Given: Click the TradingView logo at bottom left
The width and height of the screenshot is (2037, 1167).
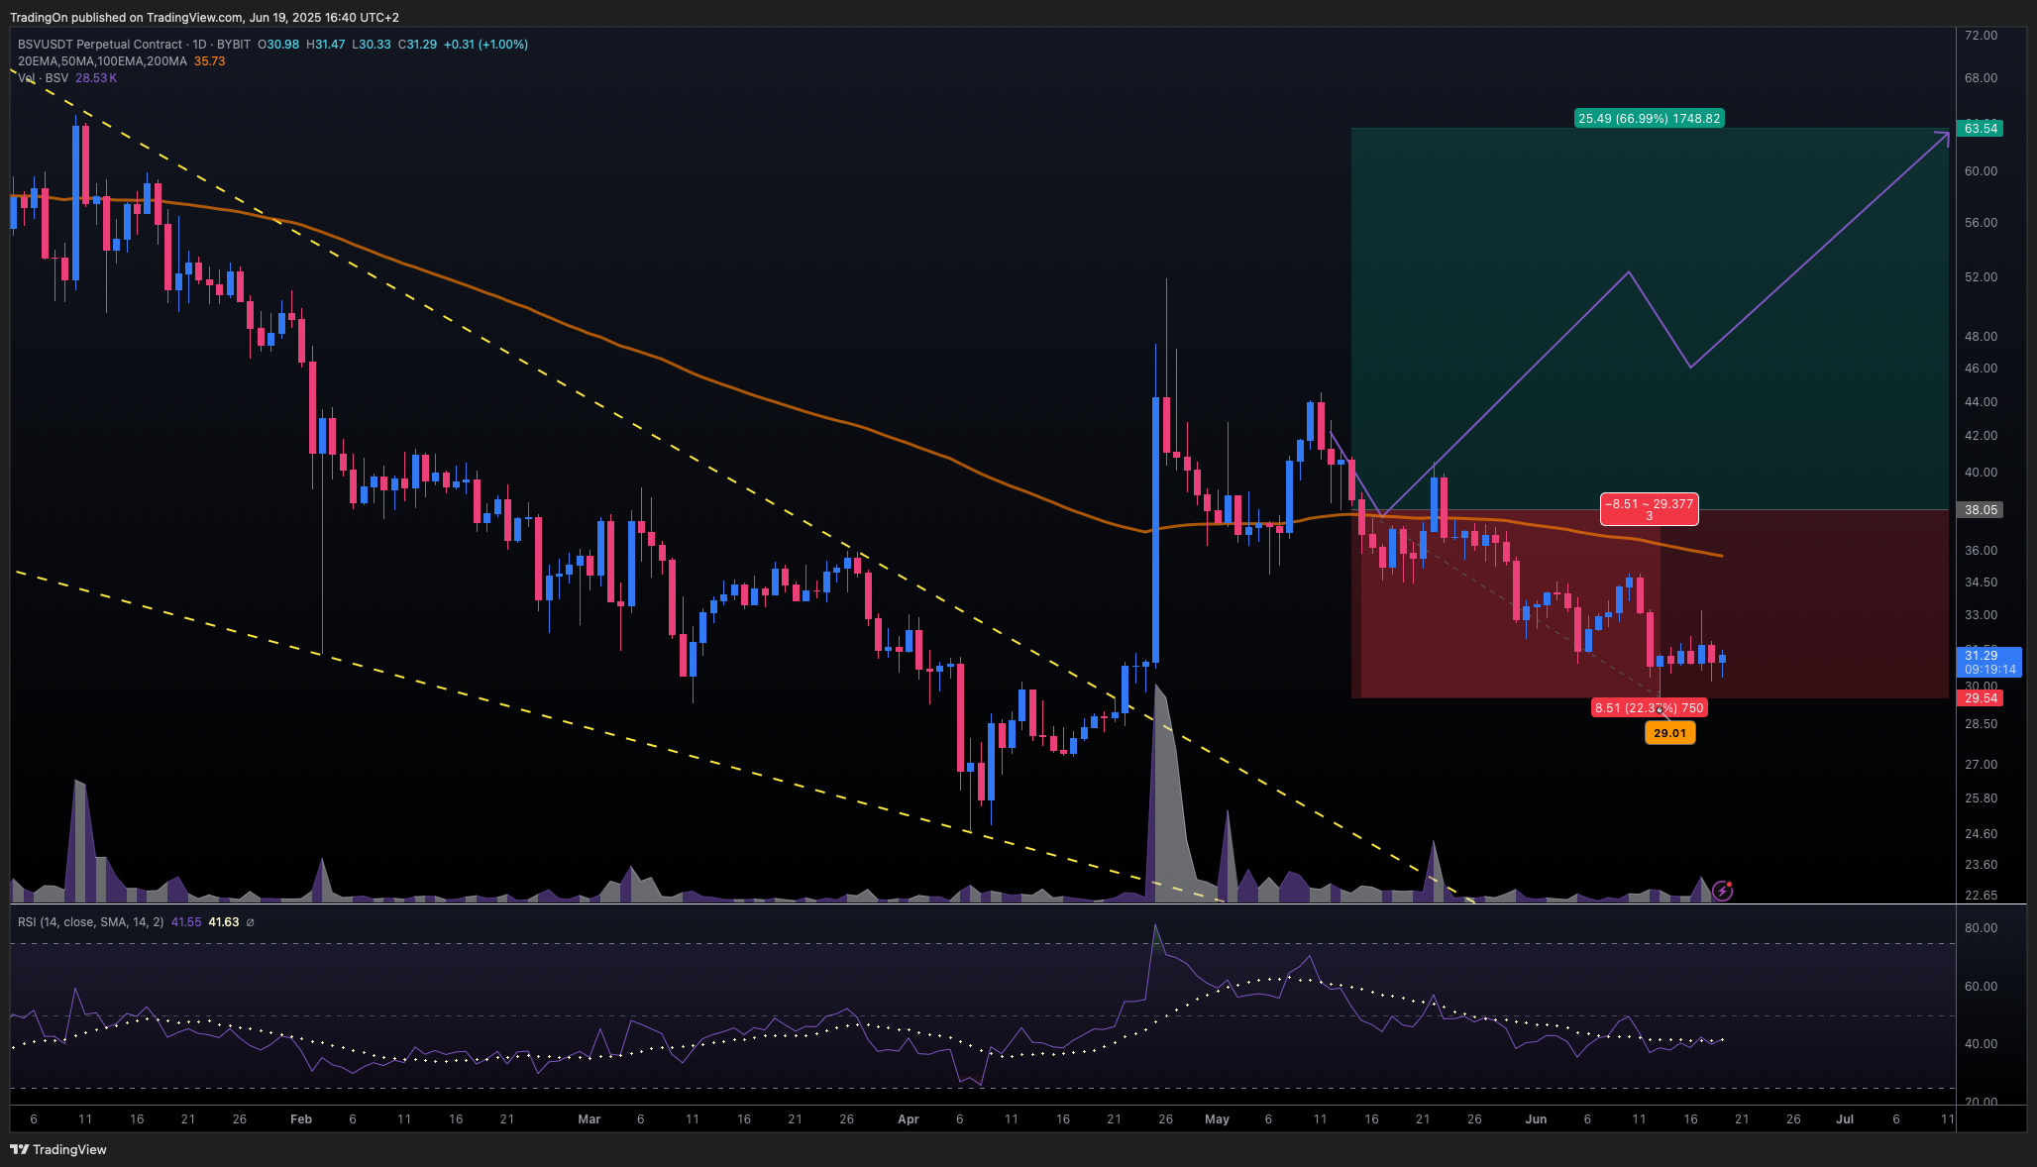Looking at the screenshot, I should 58,1149.
